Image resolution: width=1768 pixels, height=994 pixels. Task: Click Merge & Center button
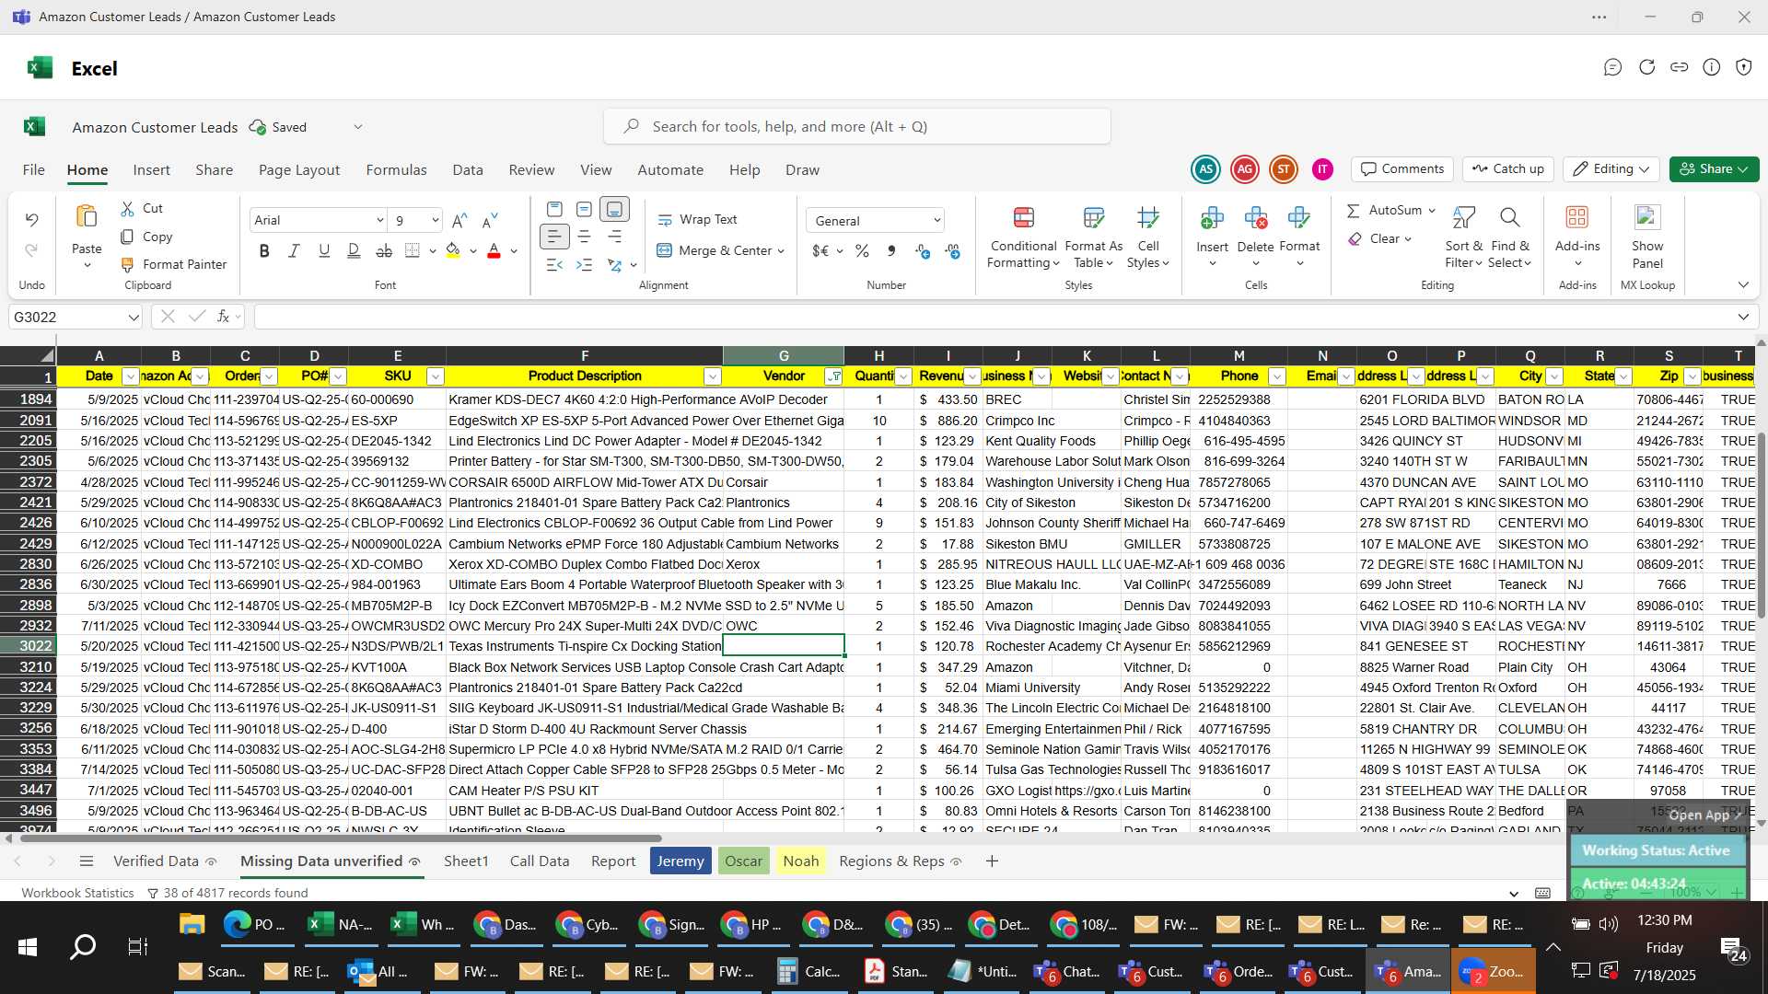(x=714, y=250)
